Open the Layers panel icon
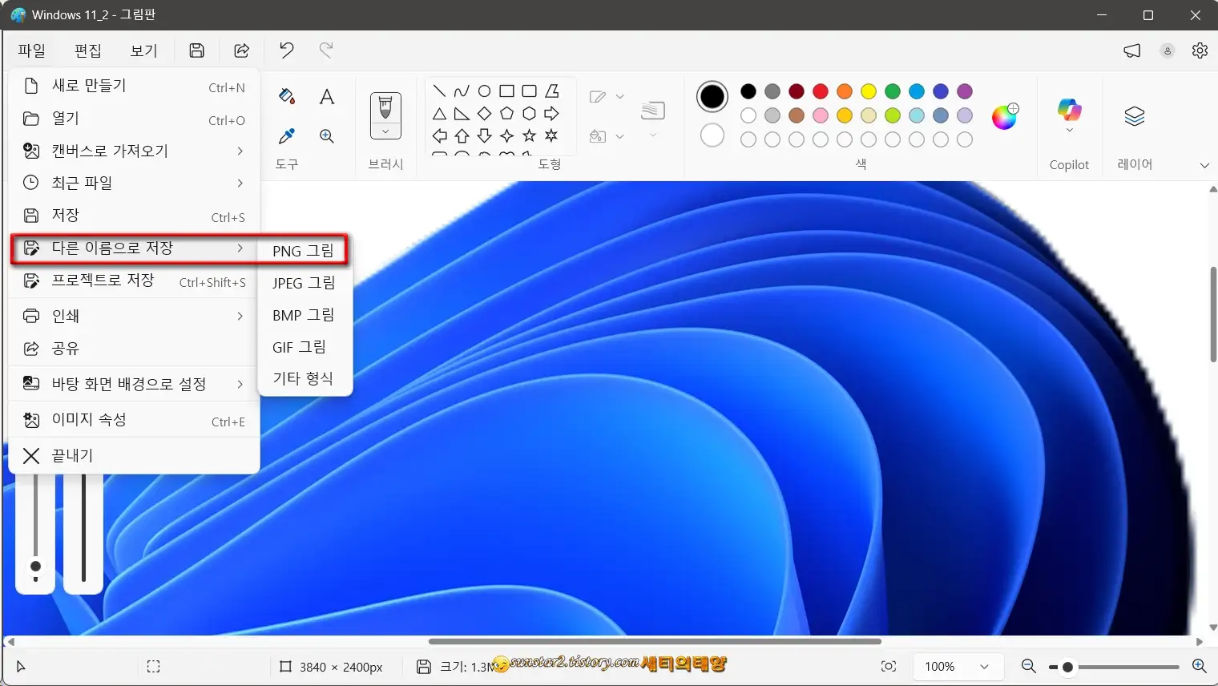The width and height of the screenshot is (1218, 686). click(x=1134, y=116)
